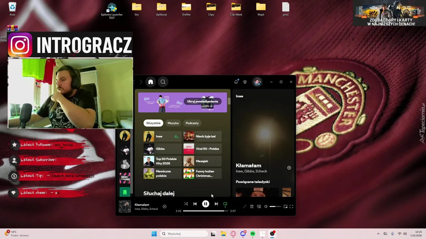This screenshot has width=426, height=239.
Task: Open Funny Indian Christmas playlist
Action: (x=202, y=173)
